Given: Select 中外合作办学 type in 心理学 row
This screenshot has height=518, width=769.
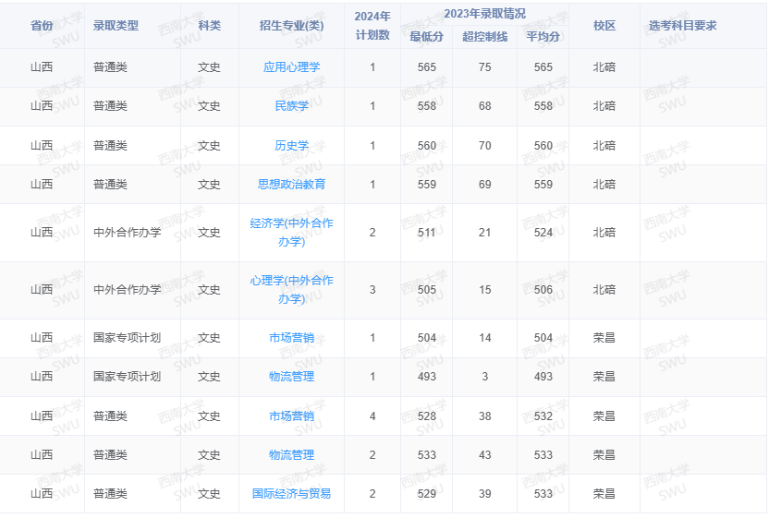Looking at the screenshot, I should pos(127,290).
